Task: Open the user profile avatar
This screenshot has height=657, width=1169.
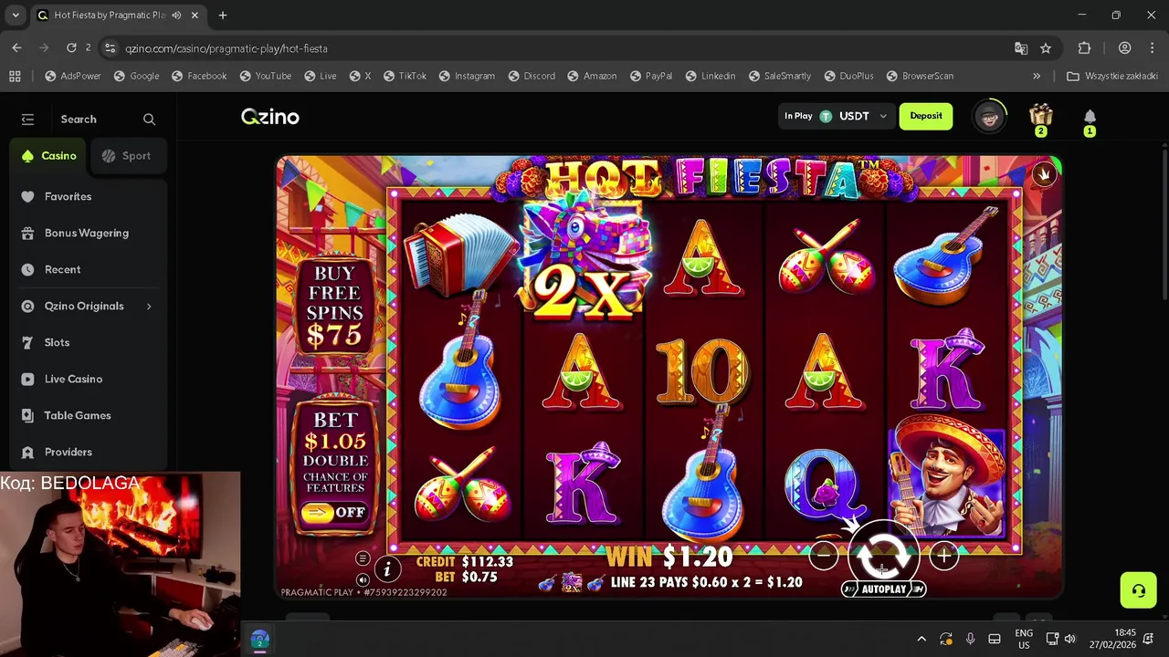Action: click(x=989, y=116)
